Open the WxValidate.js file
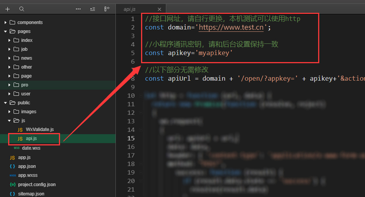The image size is (365, 197). 40,129
